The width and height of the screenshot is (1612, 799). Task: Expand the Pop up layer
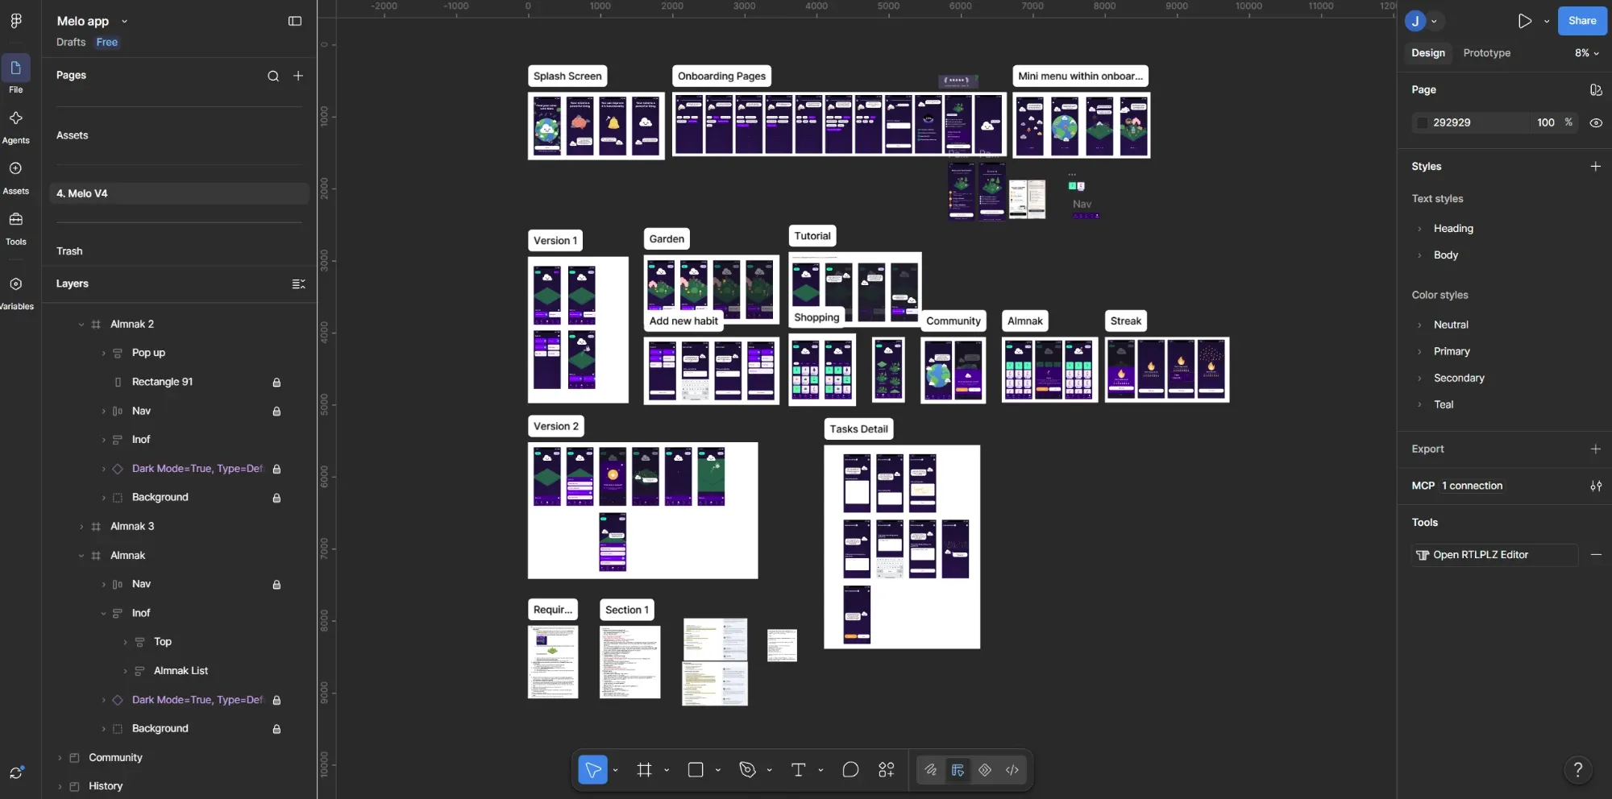tap(103, 353)
